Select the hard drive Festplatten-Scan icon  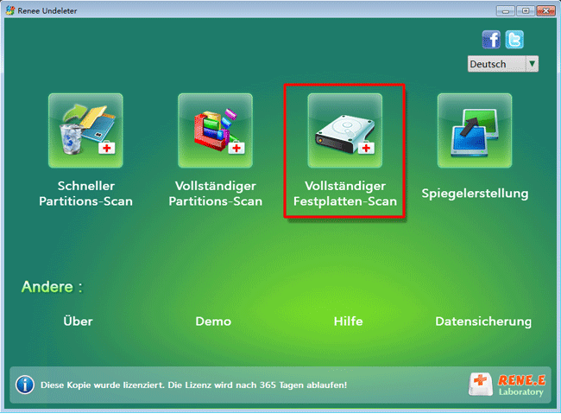point(344,130)
